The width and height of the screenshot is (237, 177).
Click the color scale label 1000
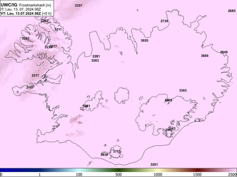click(x=158, y=175)
